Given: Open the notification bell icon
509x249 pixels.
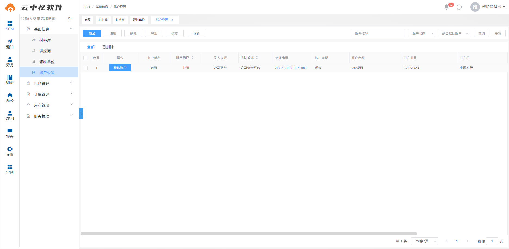Looking at the screenshot, I should point(446,7).
